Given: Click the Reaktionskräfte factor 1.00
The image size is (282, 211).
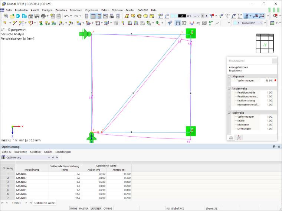Looking at the screenshot, I should 269,93.
